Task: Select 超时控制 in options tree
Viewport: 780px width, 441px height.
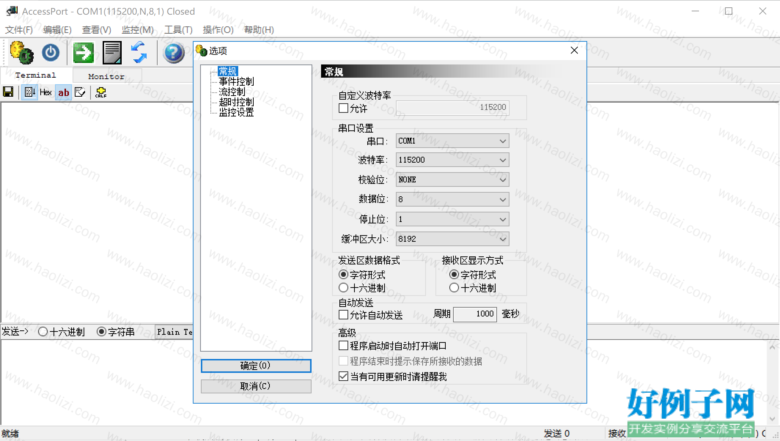Action: [236, 102]
